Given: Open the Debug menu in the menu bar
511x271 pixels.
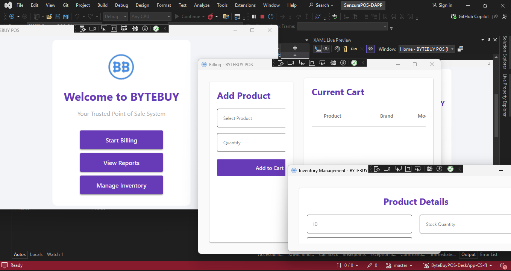Looking at the screenshot, I should 121,5.
